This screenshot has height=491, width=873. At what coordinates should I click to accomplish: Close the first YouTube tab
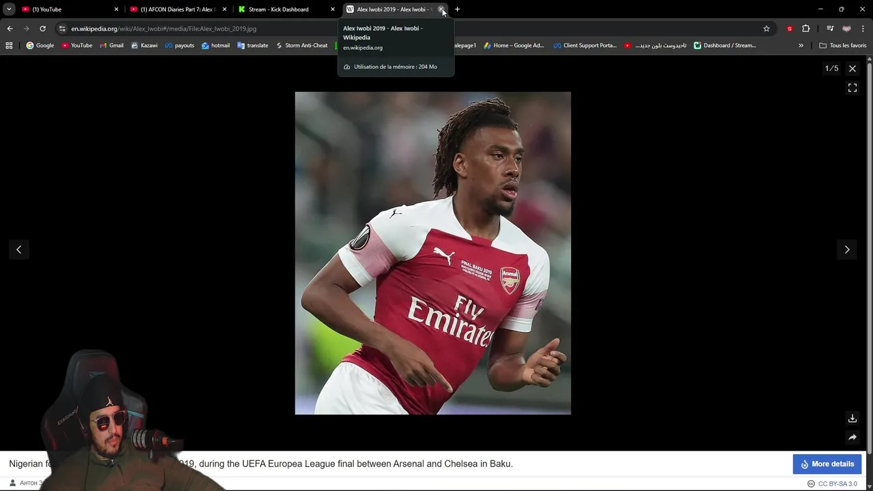(116, 10)
